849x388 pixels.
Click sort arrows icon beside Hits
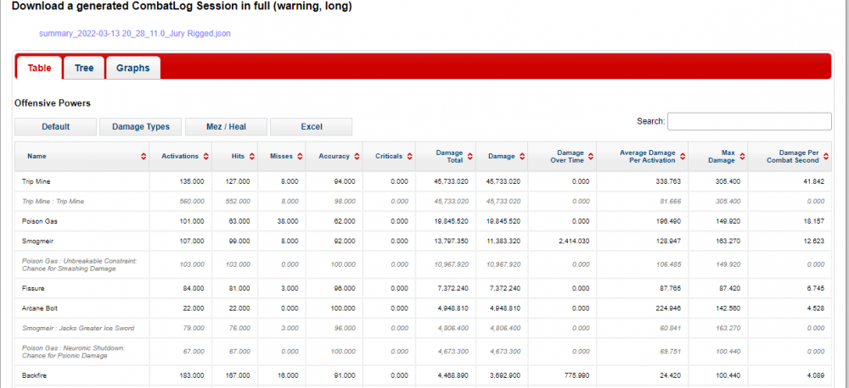coord(253,157)
